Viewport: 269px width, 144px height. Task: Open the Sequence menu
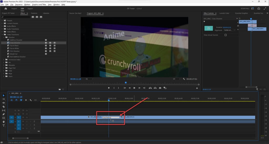pos(19,5)
